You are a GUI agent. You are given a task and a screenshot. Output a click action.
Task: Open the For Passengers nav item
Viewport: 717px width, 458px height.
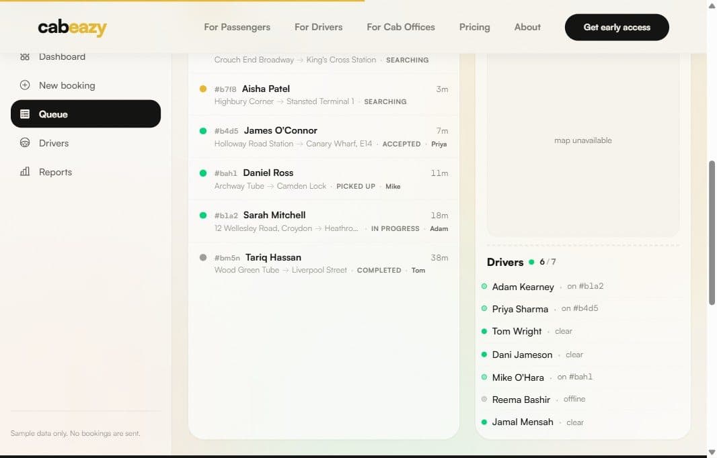click(x=237, y=28)
